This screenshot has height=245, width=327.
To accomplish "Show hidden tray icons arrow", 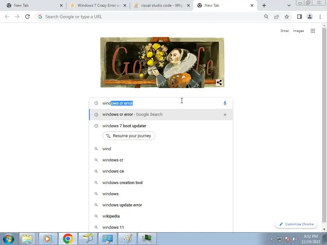I will [x=271, y=239].
